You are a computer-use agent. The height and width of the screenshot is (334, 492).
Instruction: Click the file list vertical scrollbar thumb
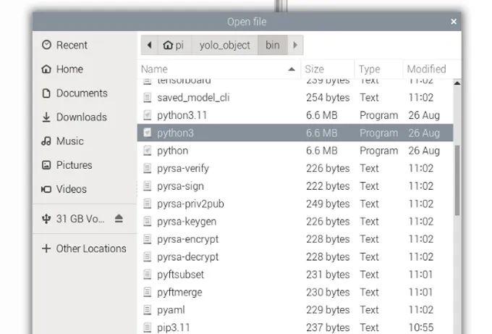[x=457, y=180]
